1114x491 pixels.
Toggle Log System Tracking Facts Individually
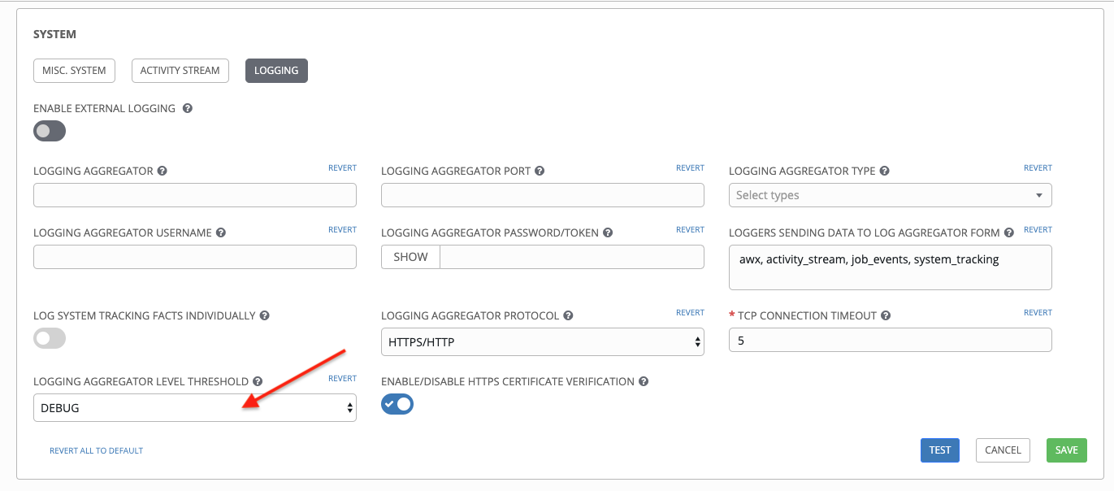pyautogui.click(x=50, y=338)
